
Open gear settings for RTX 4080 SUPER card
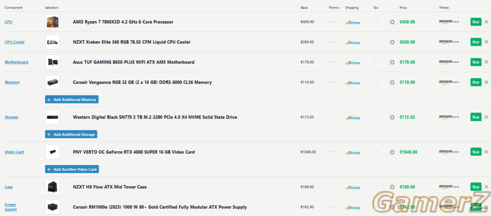click(392, 152)
